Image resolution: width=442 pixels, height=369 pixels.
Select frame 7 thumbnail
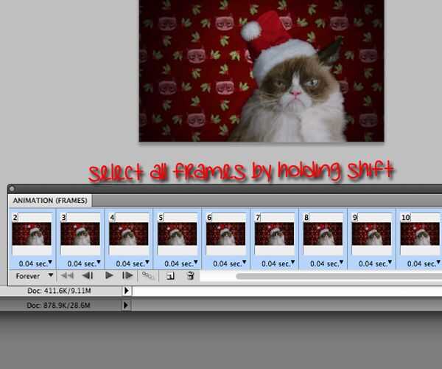click(x=274, y=234)
